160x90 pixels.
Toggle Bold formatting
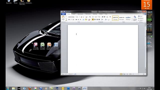pos(69,19)
